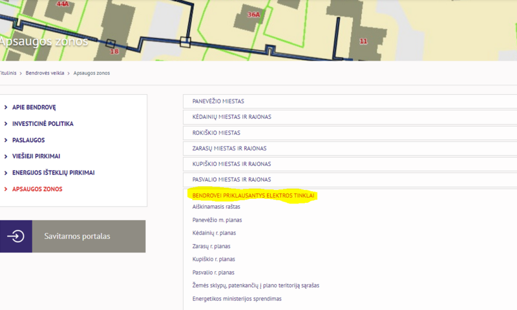Expand the ROKIŠKIO MIESTAS accordion
This screenshot has height=310, width=517.
(350, 133)
